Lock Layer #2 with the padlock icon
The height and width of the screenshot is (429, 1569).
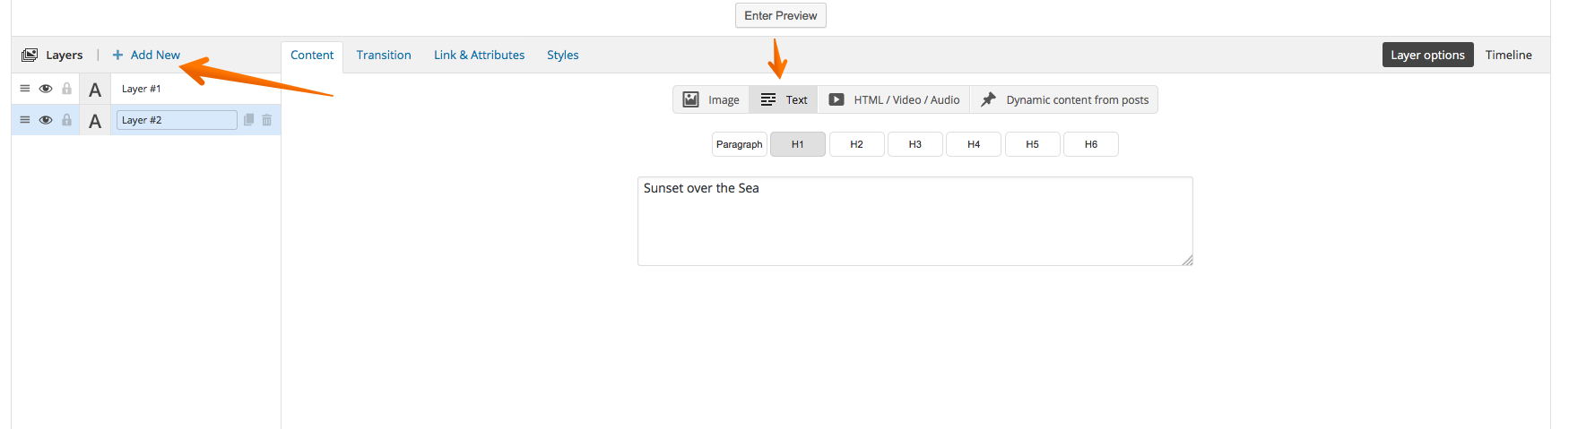[66, 120]
